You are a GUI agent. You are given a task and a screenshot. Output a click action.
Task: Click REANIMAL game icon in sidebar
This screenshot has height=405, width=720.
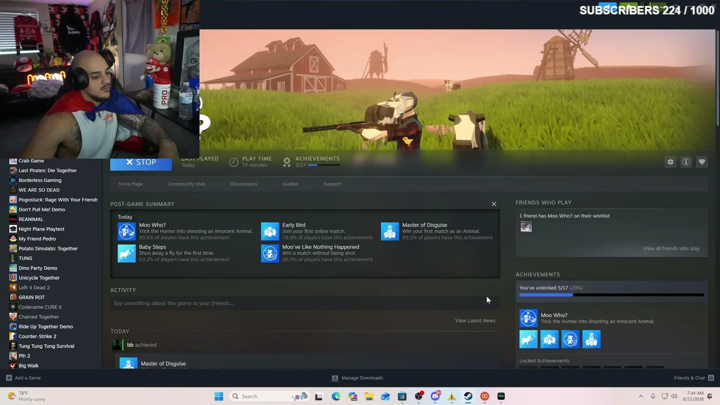[x=13, y=219]
